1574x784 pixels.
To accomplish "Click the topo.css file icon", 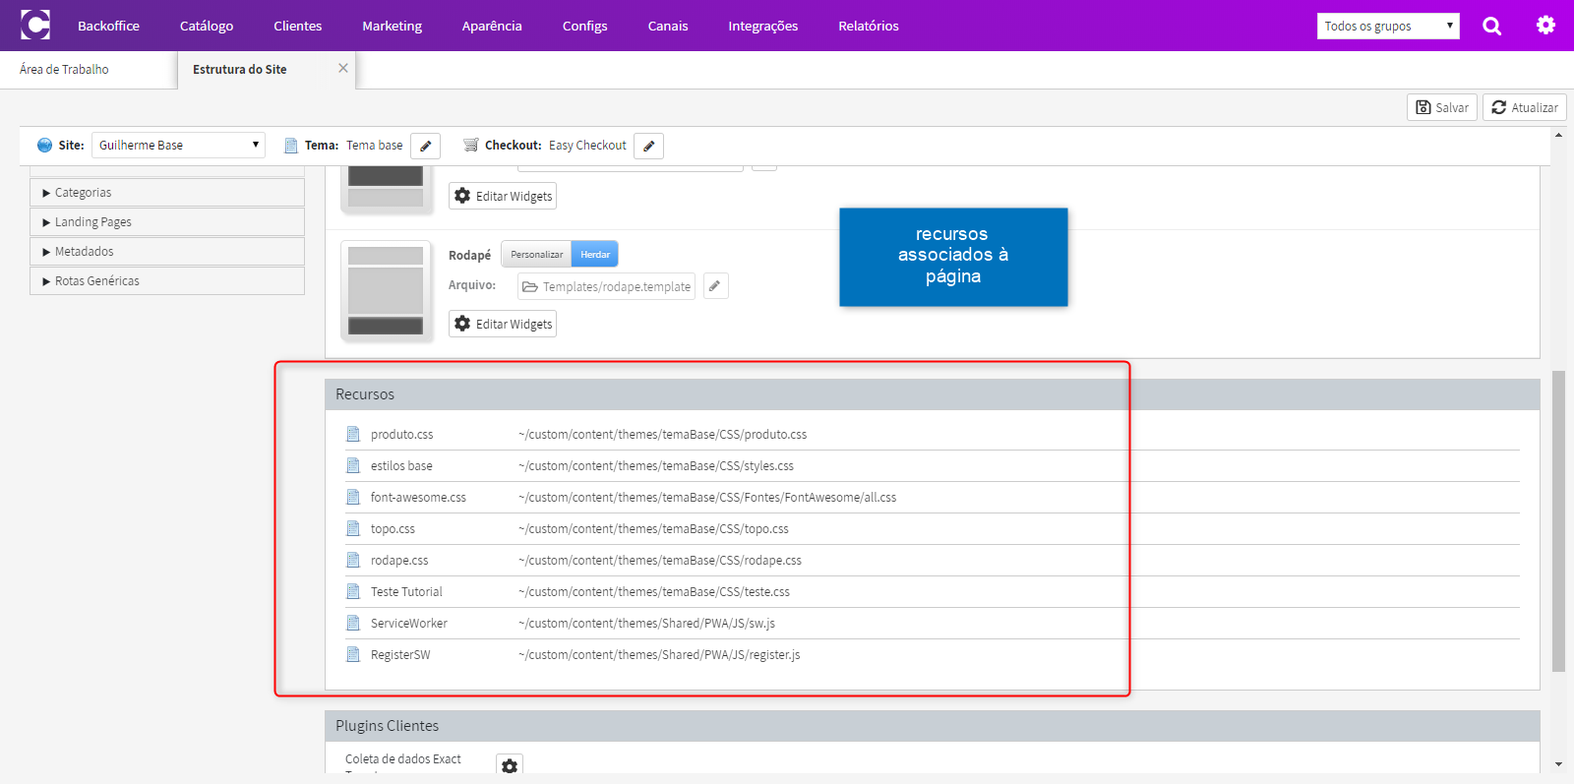I will click(x=353, y=528).
